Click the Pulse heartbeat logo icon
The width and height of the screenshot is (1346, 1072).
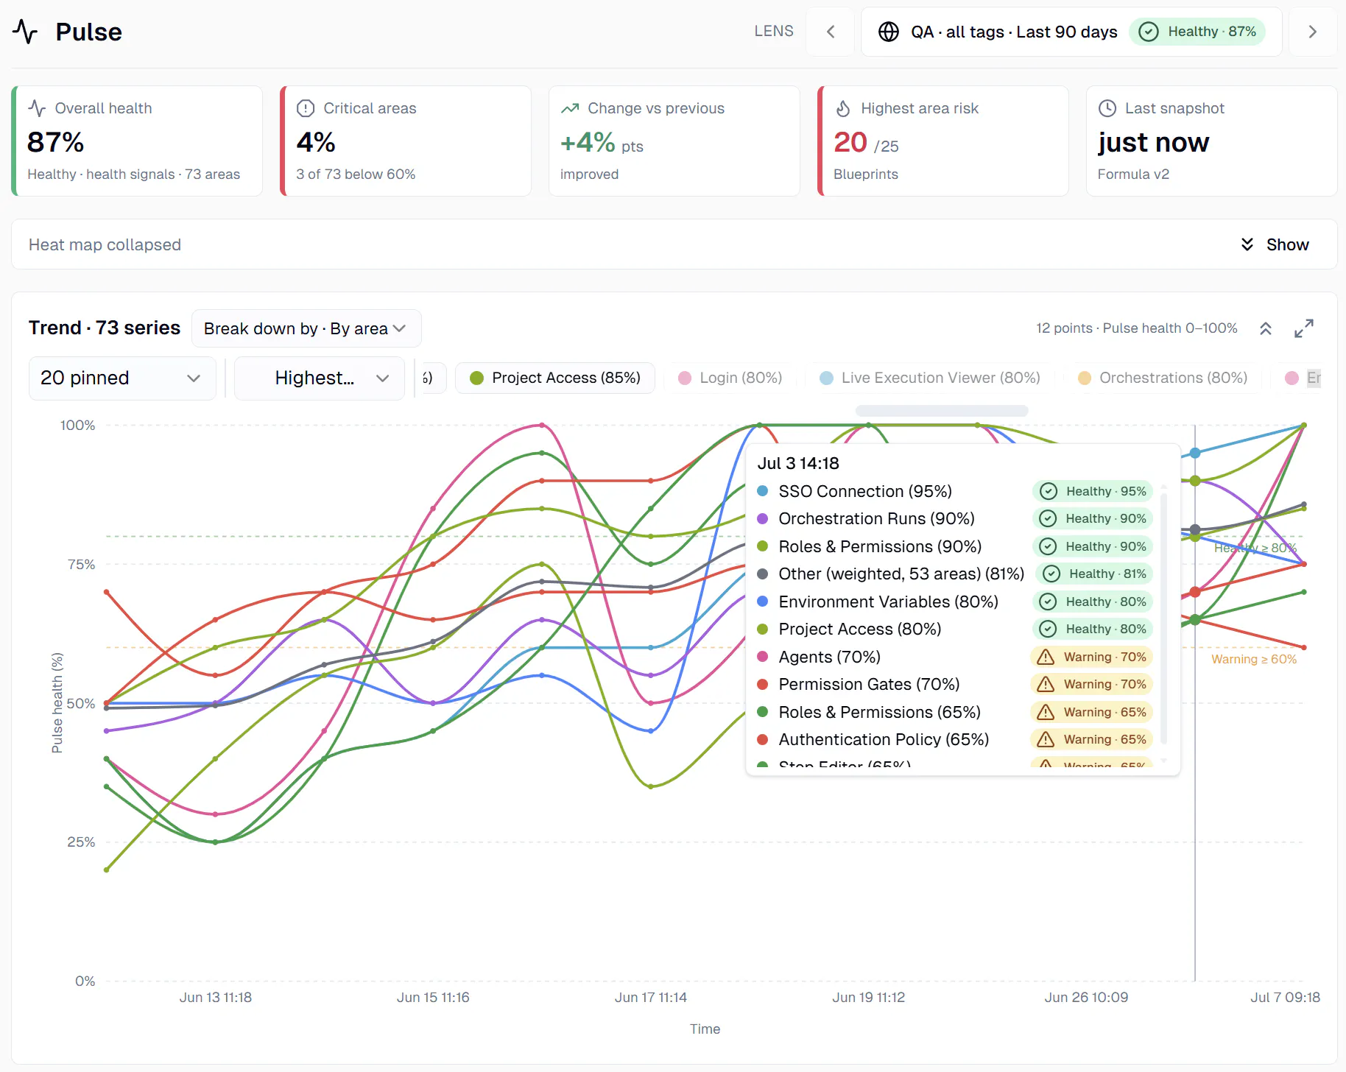25,32
